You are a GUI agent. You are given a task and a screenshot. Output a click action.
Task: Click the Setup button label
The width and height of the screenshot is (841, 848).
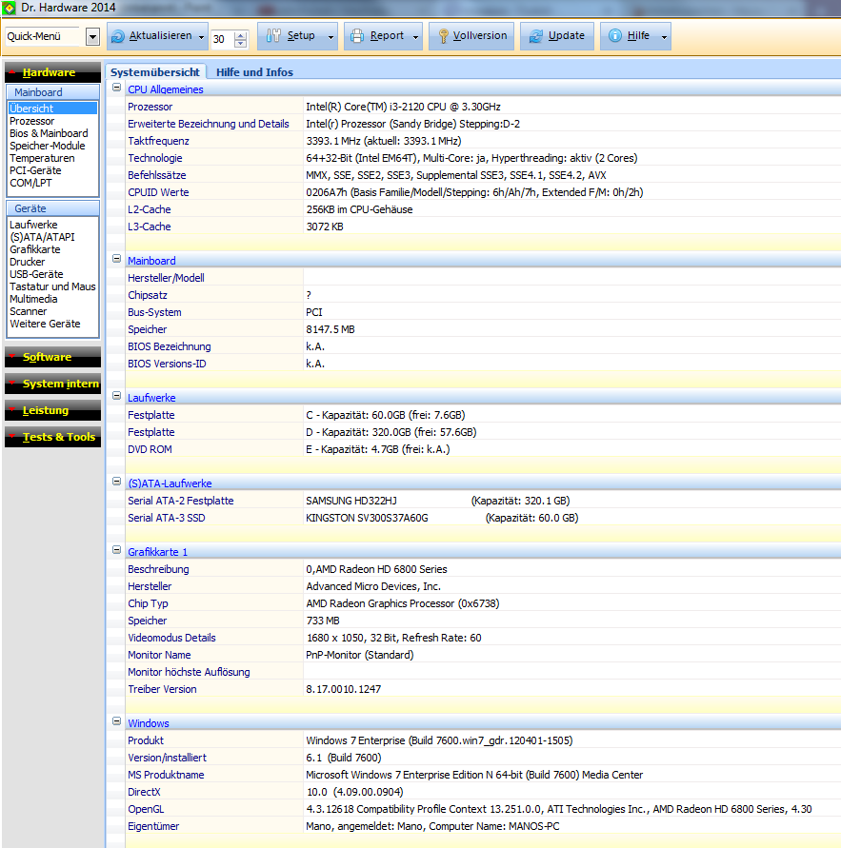(x=301, y=36)
